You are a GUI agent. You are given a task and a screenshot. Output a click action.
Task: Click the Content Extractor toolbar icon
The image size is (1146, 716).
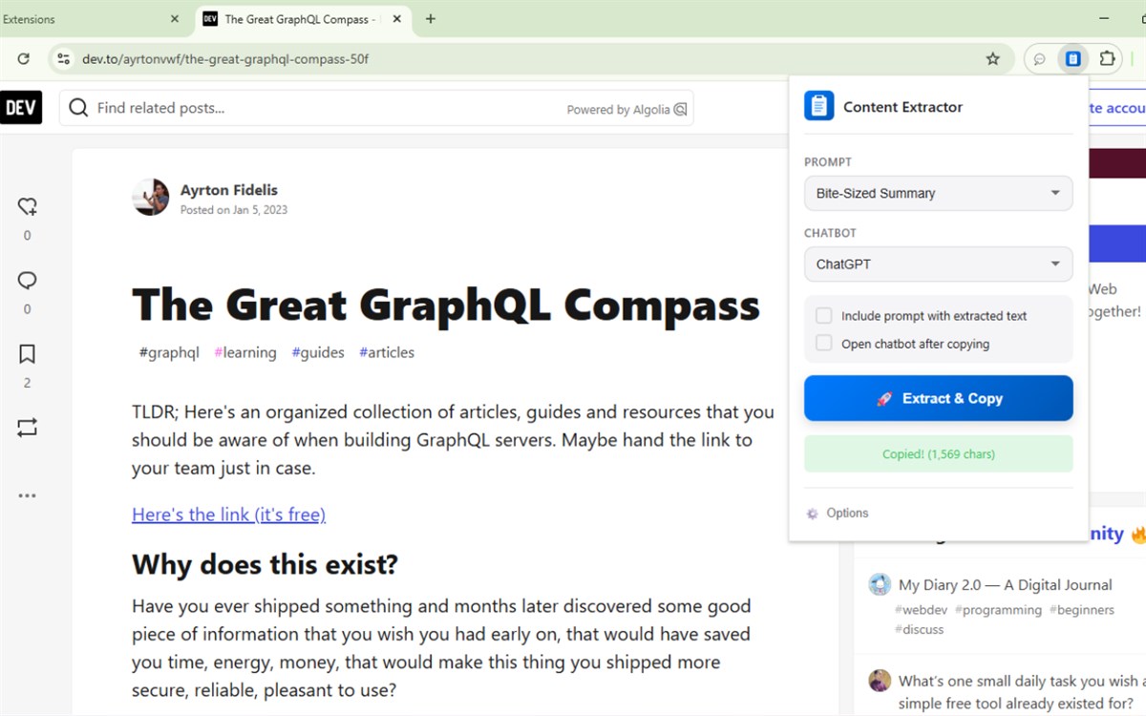[1073, 59]
